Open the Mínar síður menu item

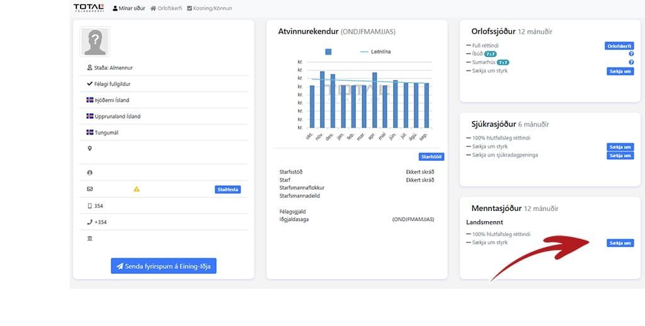[128, 8]
